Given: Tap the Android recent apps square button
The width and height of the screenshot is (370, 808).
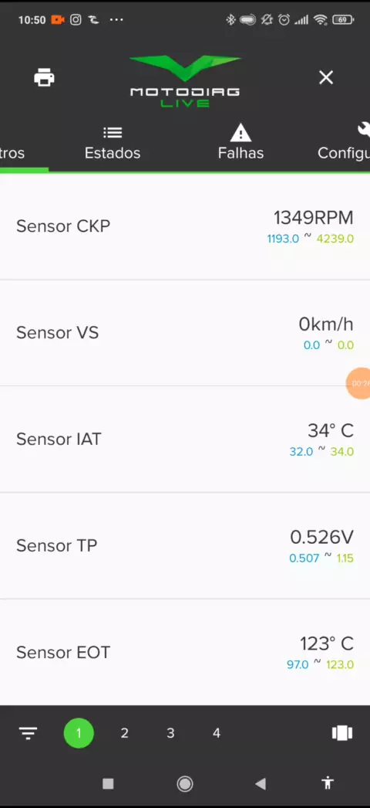Looking at the screenshot, I should (108, 784).
